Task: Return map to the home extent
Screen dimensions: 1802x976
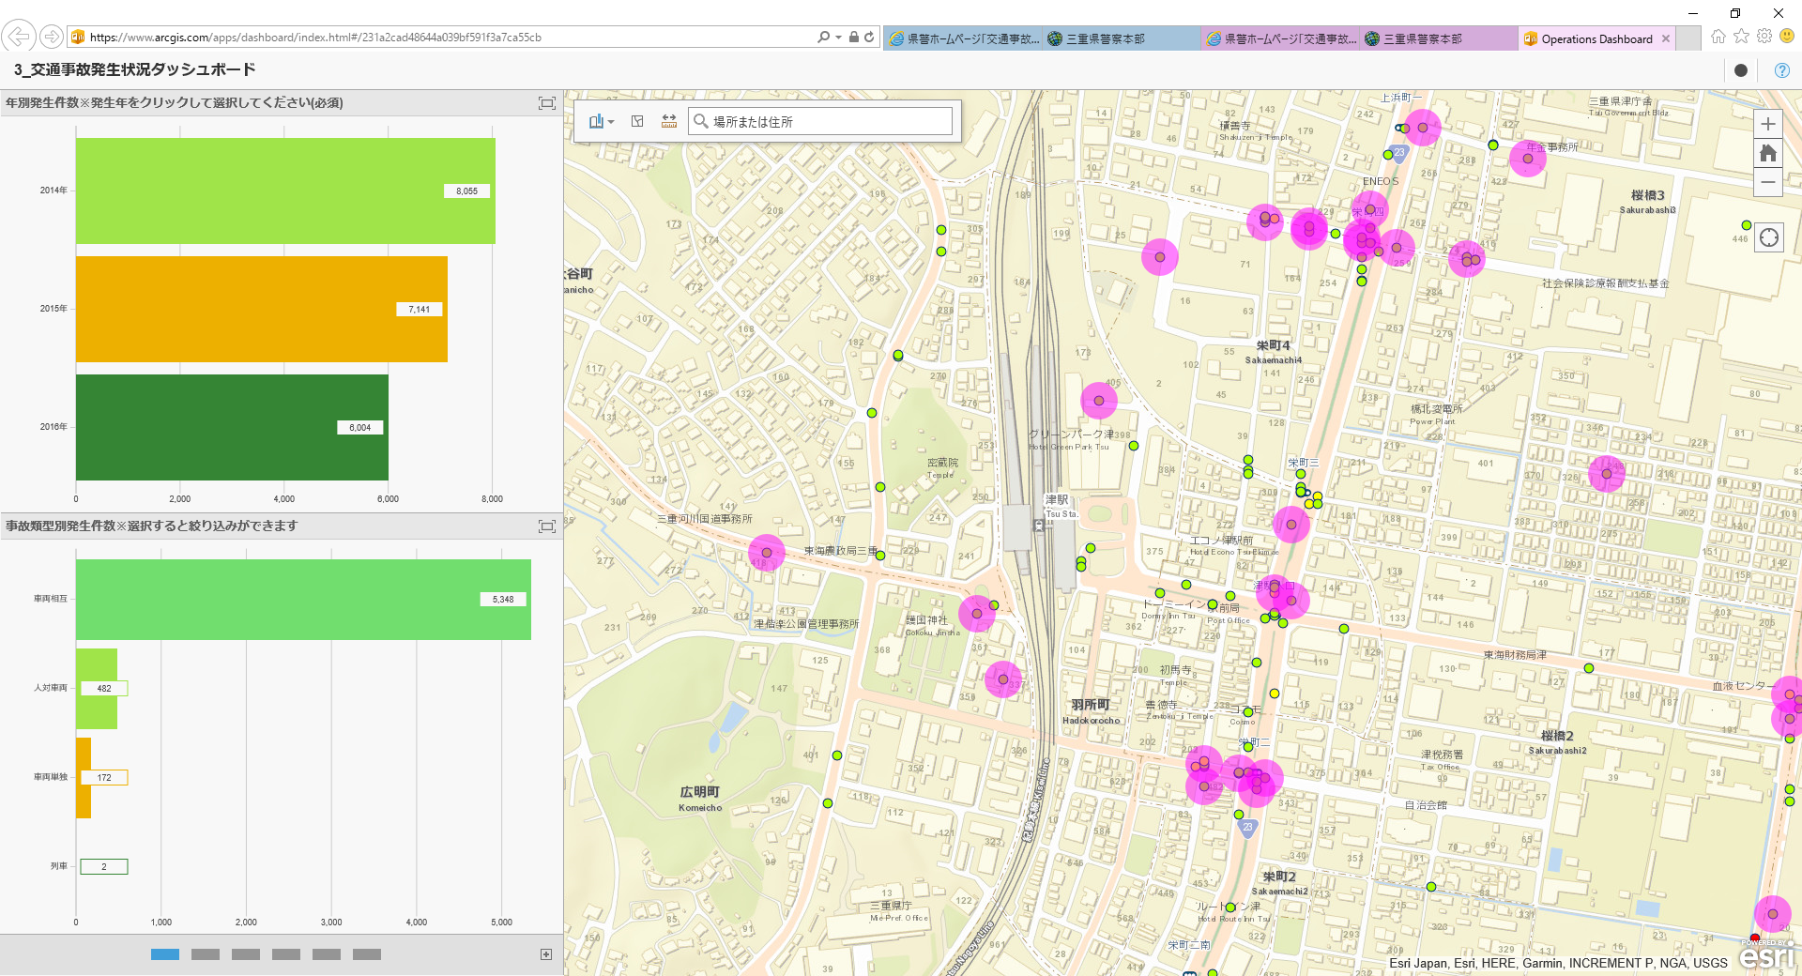Action: click(1768, 153)
